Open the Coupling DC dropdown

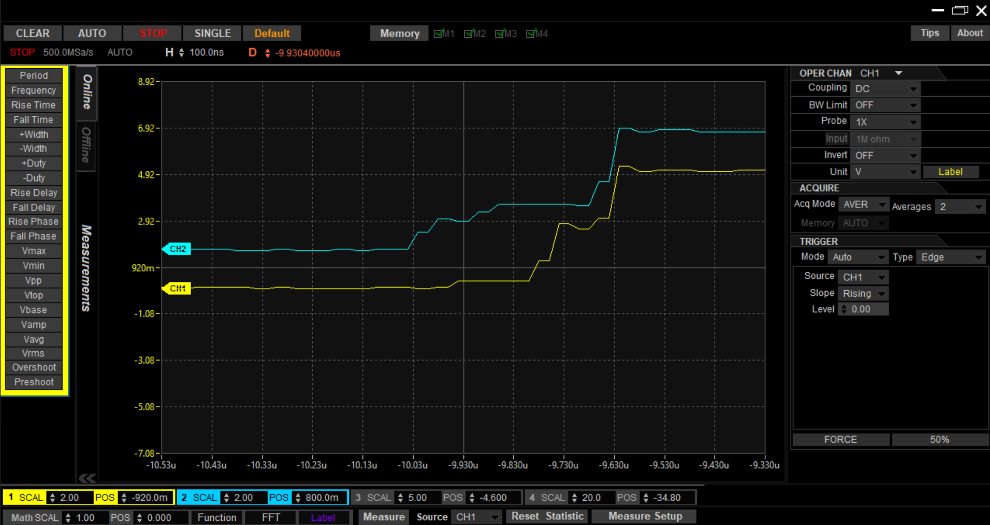885,89
